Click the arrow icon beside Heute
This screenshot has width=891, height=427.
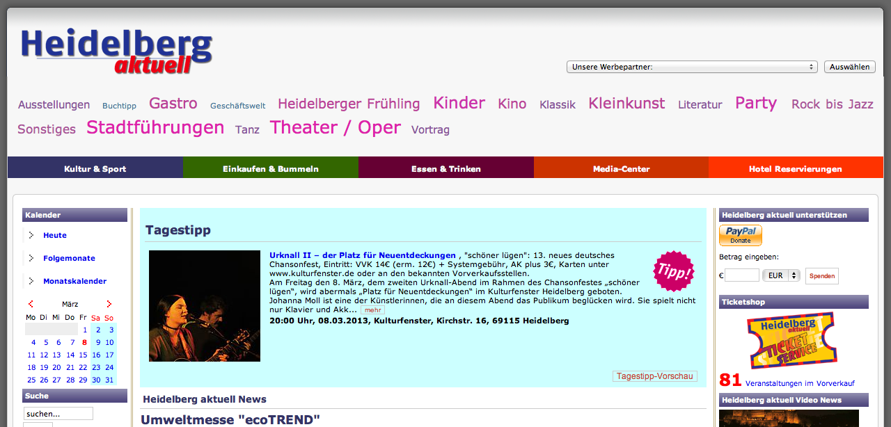(31, 235)
